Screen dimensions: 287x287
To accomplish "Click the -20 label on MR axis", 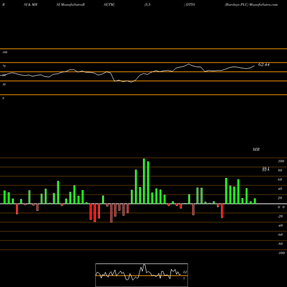I will 280,216.
